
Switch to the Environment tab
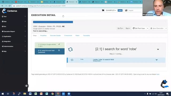point(68,35)
